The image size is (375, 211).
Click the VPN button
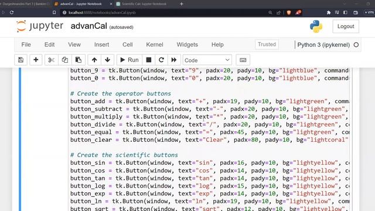point(369,12)
